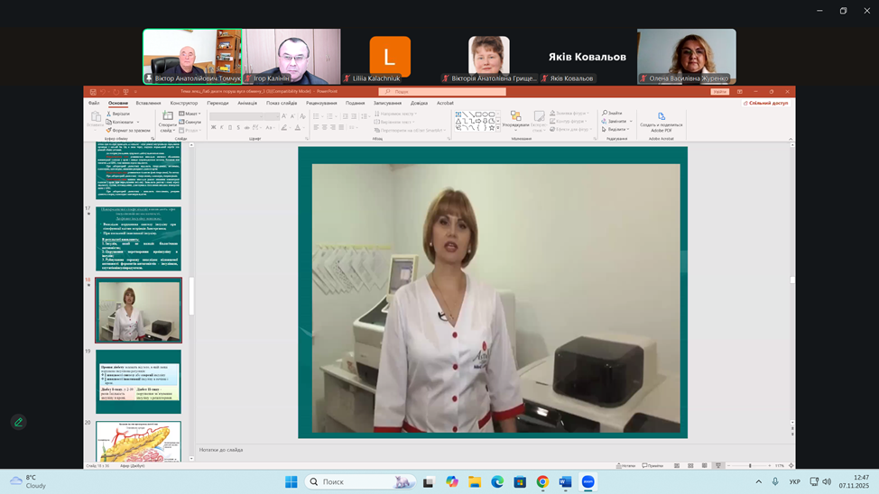Open Create slide (Створити слайд) dropdown
Image resolution: width=879 pixels, height=494 pixels.
pyautogui.click(x=167, y=122)
